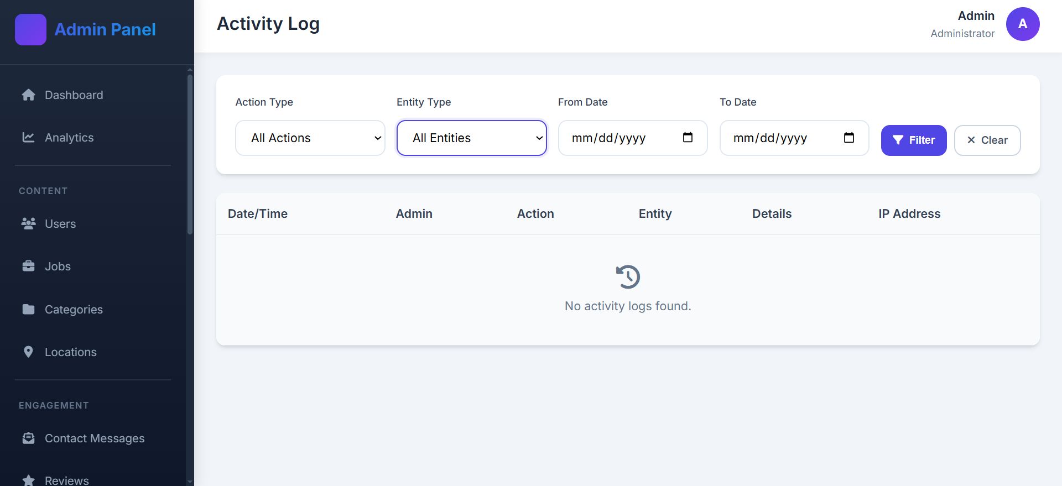The height and width of the screenshot is (486, 1062).
Task: Apply filters with the Filter button
Action: click(x=913, y=140)
